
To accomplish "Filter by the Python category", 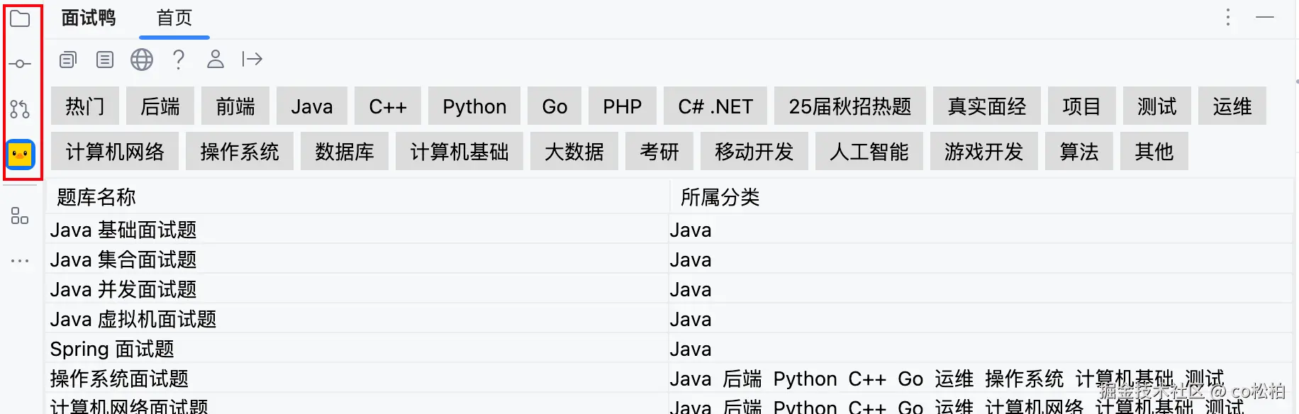I will tap(474, 106).
